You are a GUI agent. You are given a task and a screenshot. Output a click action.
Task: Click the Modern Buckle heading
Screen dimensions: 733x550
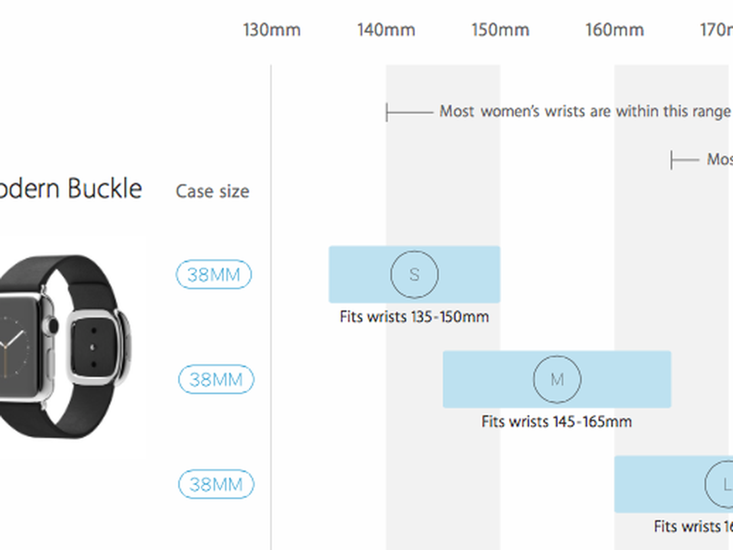(x=70, y=189)
